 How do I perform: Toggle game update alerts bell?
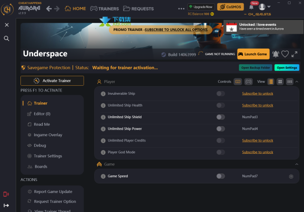(275, 54)
